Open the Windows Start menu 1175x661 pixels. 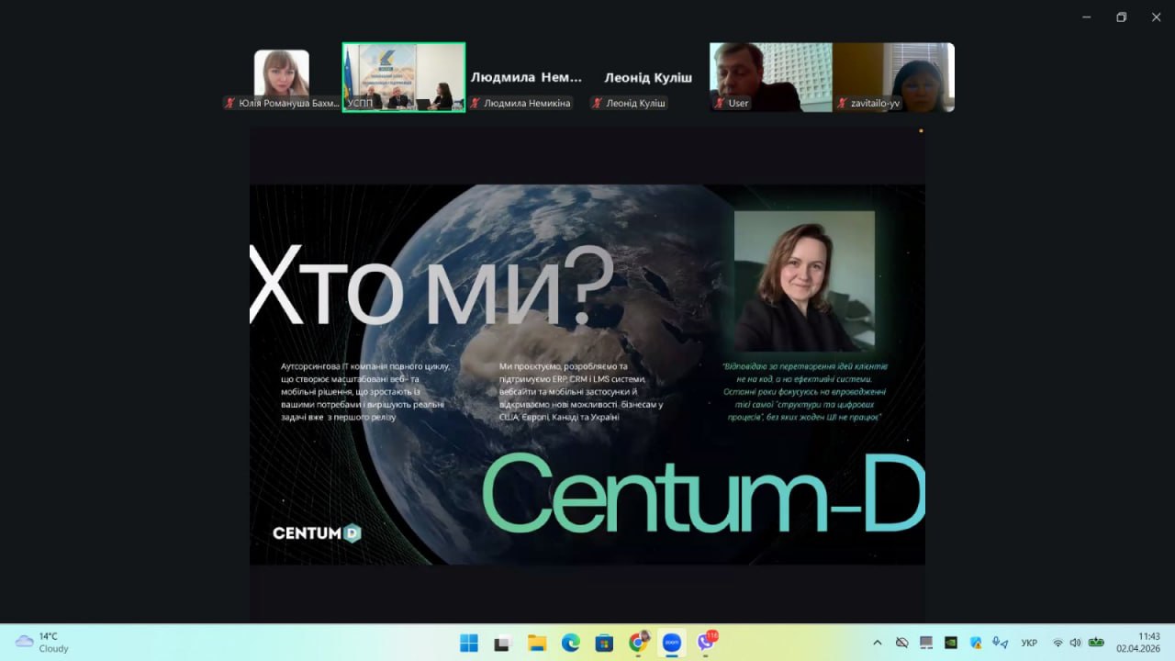(x=468, y=643)
